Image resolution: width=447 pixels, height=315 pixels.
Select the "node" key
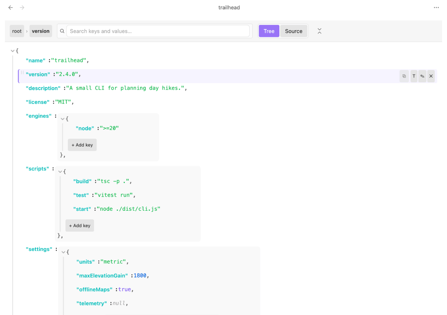point(85,128)
